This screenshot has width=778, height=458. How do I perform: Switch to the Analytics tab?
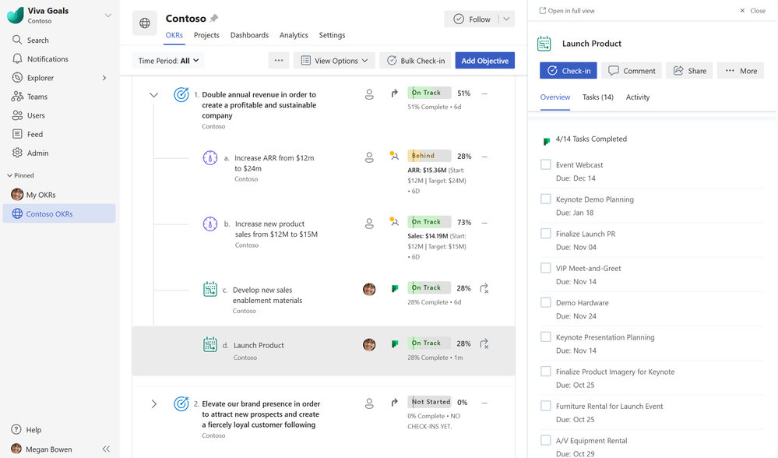pos(294,35)
